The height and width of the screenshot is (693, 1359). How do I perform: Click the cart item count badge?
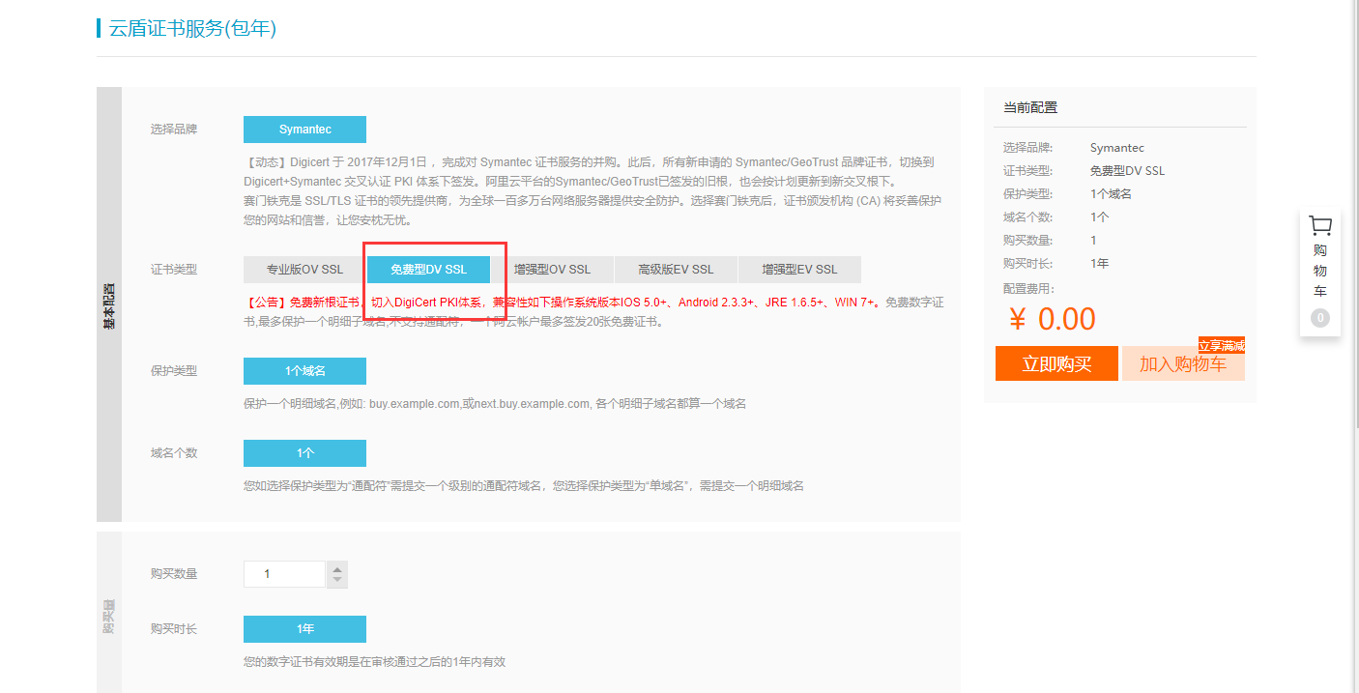tap(1320, 318)
